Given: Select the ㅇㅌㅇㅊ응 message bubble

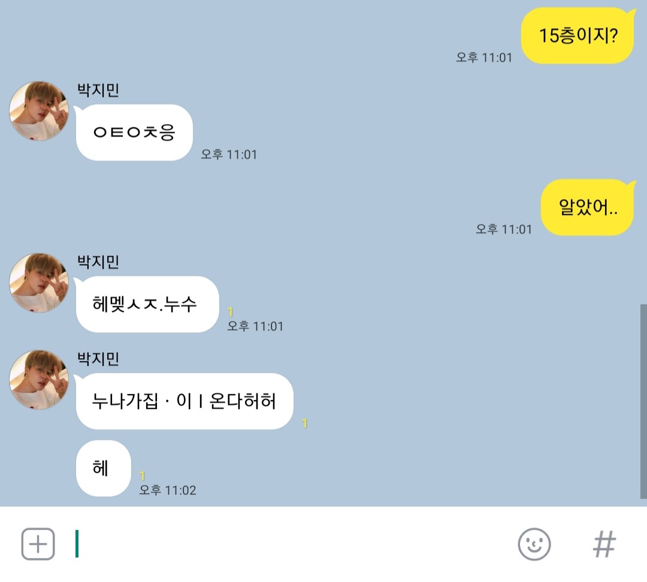Looking at the screenshot, I should coord(134,132).
